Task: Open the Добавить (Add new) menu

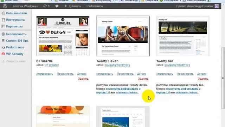Action: (73, 6)
